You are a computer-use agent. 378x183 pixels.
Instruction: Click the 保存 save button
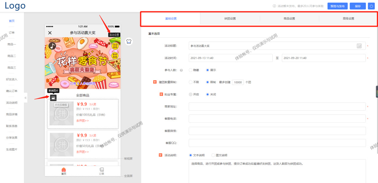(357, 6)
